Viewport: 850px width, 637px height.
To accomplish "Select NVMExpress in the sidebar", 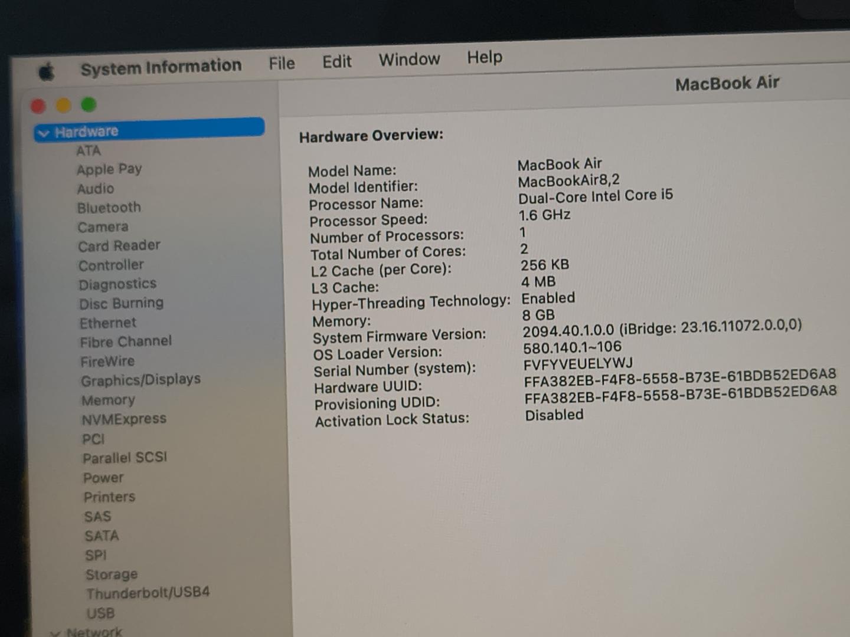I will click(x=124, y=419).
